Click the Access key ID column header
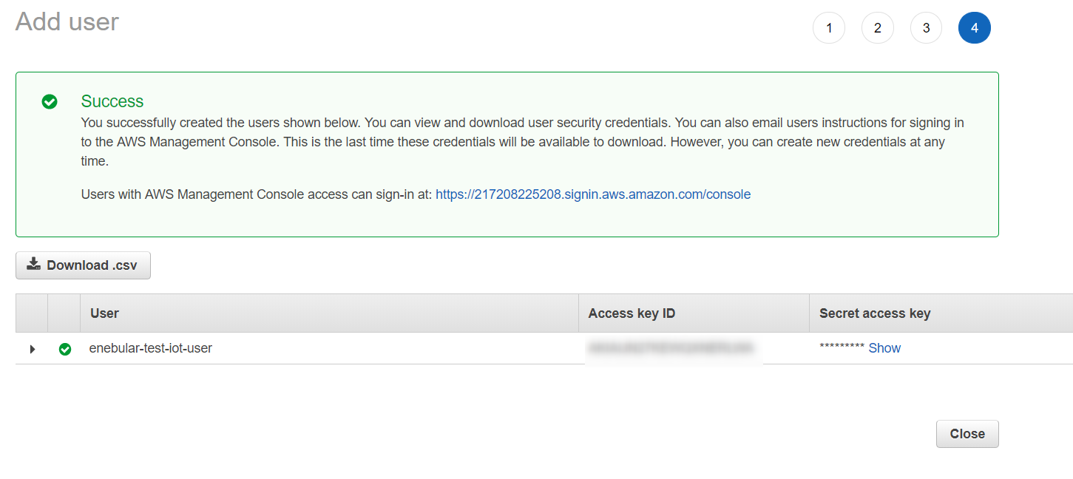1073x479 pixels. 632,313
